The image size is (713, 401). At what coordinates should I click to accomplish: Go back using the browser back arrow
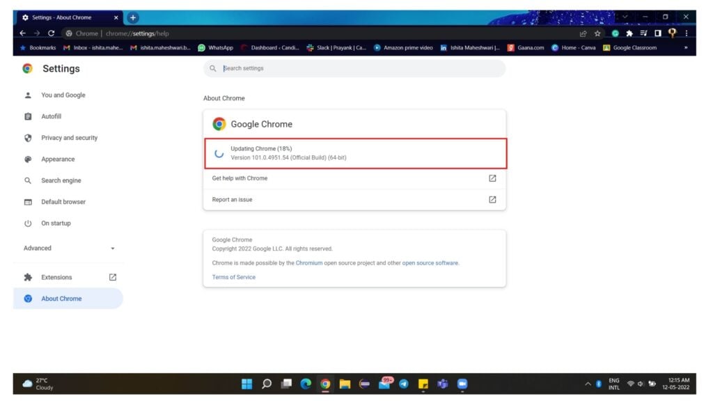point(23,33)
